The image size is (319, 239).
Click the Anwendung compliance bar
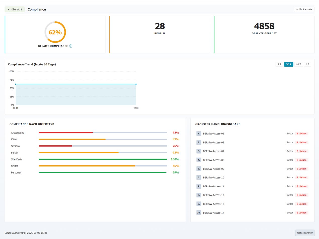pos(103,132)
